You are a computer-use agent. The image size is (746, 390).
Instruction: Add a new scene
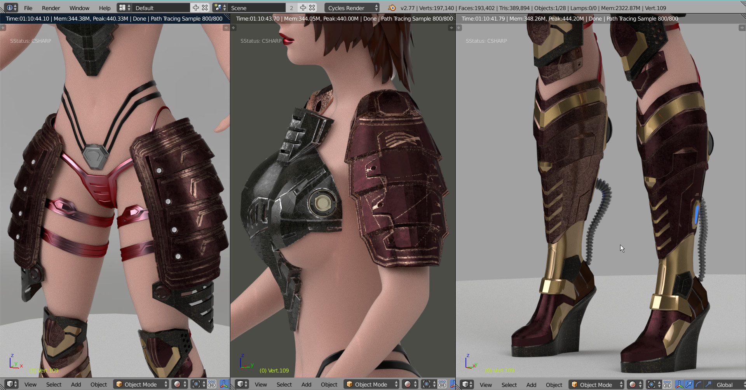point(303,8)
